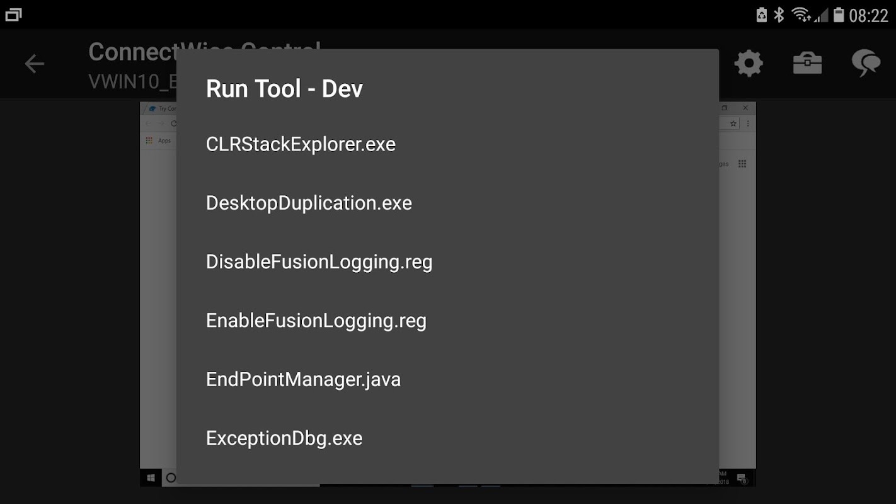Select DesktopDuplication.exe
The image size is (896, 504).
click(x=309, y=203)
